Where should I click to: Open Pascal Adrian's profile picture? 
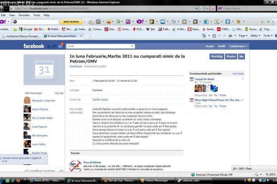[75, 167]
